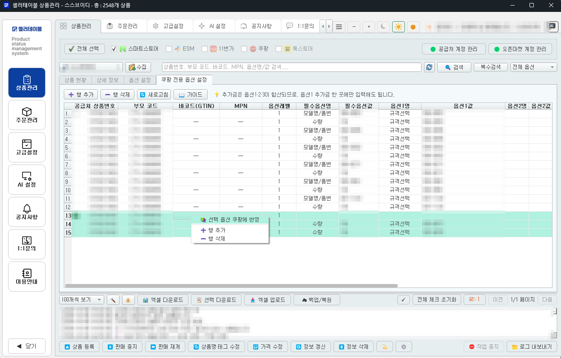The height and width of the screenshot is (358, 561).
Task: Click the 로그 내보내기 button
Action: (x=532, y=347)
